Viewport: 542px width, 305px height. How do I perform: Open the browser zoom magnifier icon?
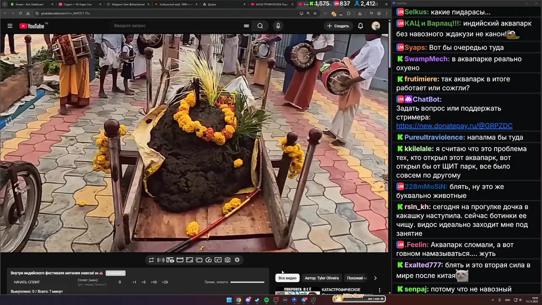[x=308, y=13]
